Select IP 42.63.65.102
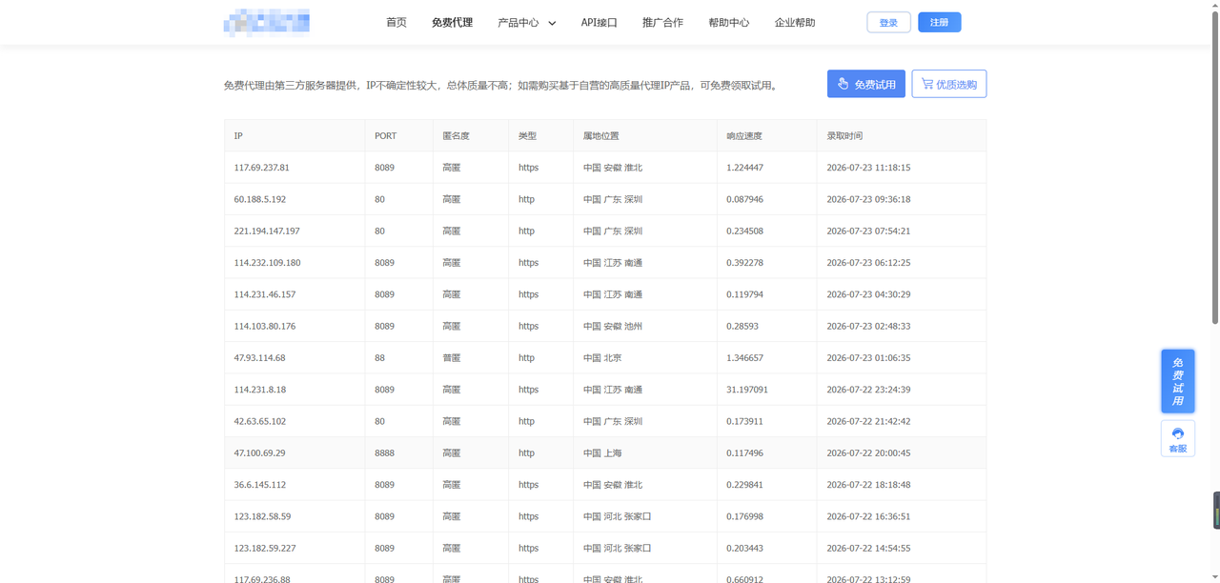This screenshot has height=583, width=1220. (x=260, y=421)
